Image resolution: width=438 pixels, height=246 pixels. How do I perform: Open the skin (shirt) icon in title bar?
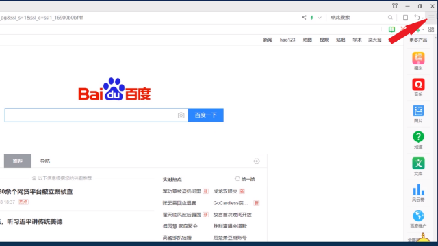coord(395,6)
